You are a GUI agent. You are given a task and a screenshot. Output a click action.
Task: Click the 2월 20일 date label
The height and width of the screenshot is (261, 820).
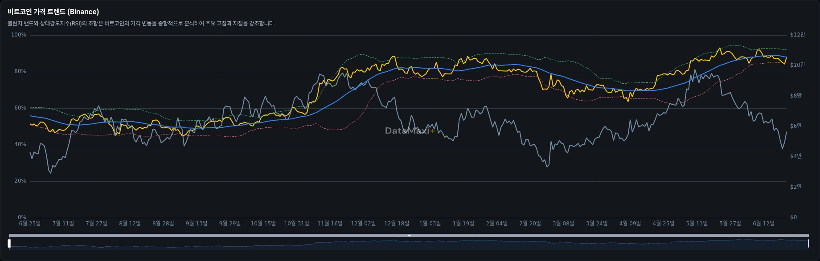click(x=530, y=223)
